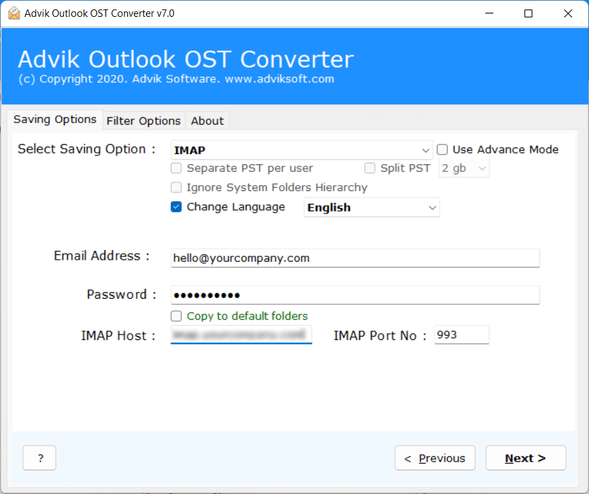Open the English language dropdown
Screen dimensions: 589x494
(372, 207)
